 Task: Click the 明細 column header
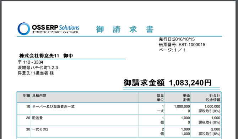pyautogui.click(x=27, y=95)
